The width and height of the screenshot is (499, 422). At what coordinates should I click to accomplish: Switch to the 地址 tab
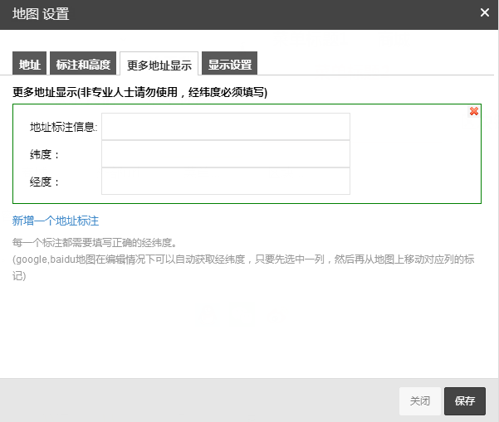[30, 64]
